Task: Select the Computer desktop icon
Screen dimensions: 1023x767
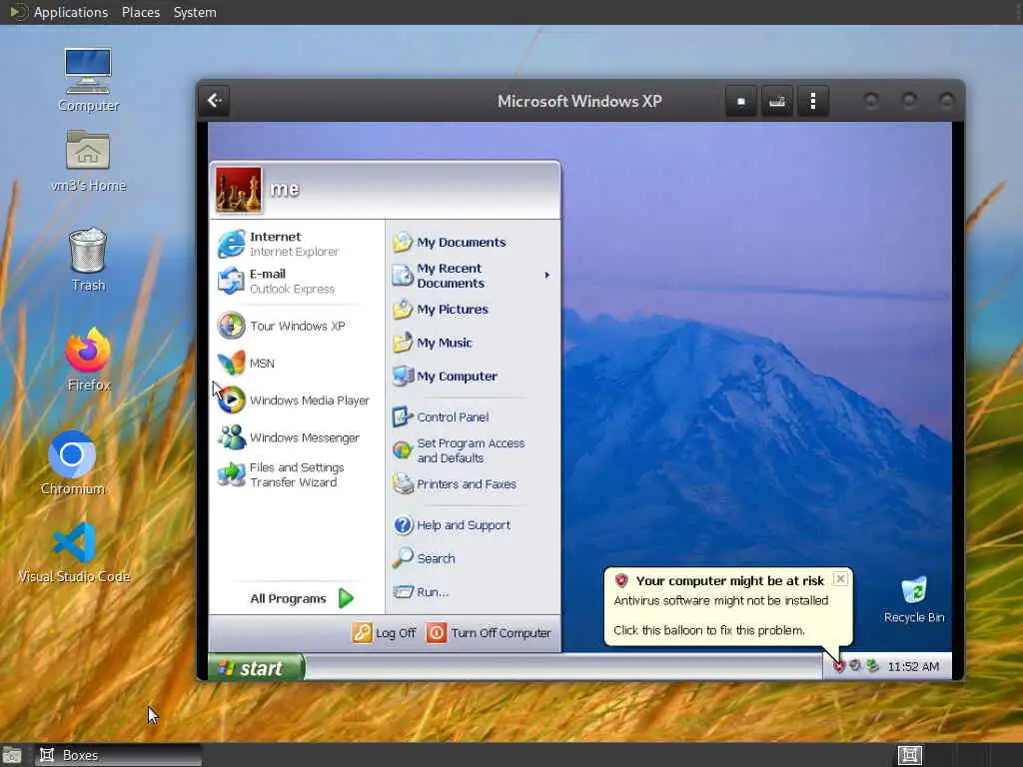Action: 88,80
